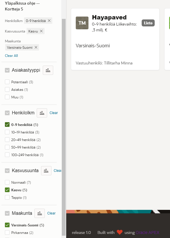Uncheck 0-9 henkilöä checkbox

click(7, 125)
